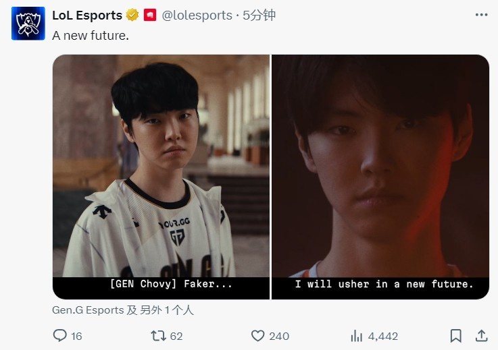Retweet the post using the arrows icon
498x350 pixels.
coord(159,336)
